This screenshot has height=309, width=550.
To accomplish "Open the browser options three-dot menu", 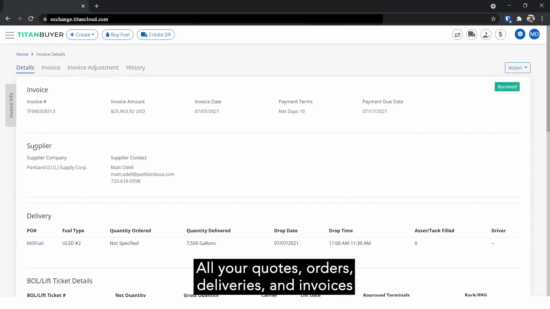I will pos(542,19).
